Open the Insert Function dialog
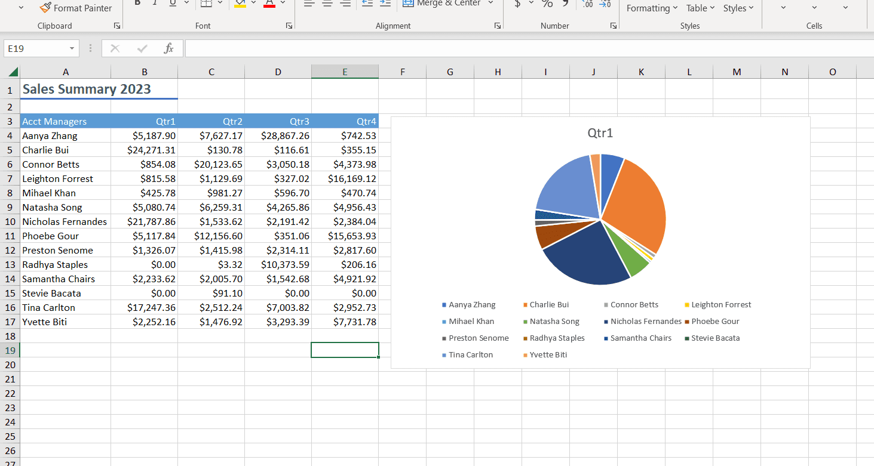 click(x=168, y=48)
